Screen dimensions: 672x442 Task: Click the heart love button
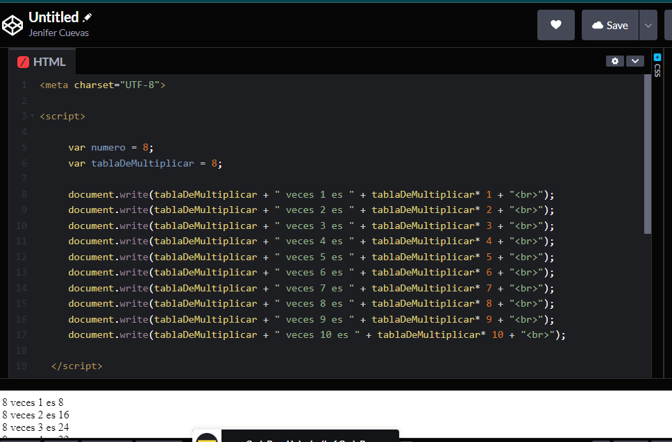click(x=556, y=25)
